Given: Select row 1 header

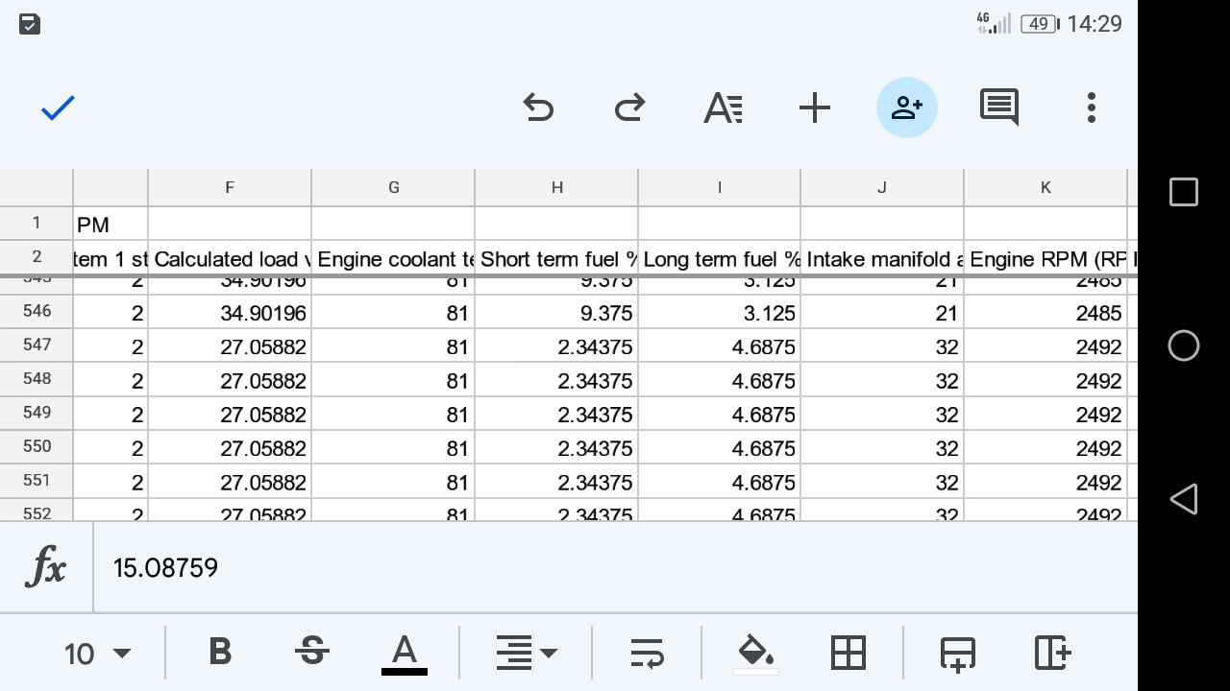Looking at the screenshot, I should (37, 223).
